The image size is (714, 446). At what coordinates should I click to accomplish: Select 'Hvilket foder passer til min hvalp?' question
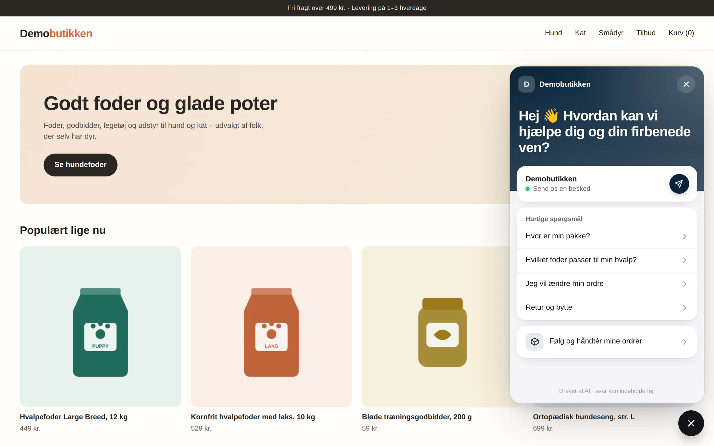point(607,260)
